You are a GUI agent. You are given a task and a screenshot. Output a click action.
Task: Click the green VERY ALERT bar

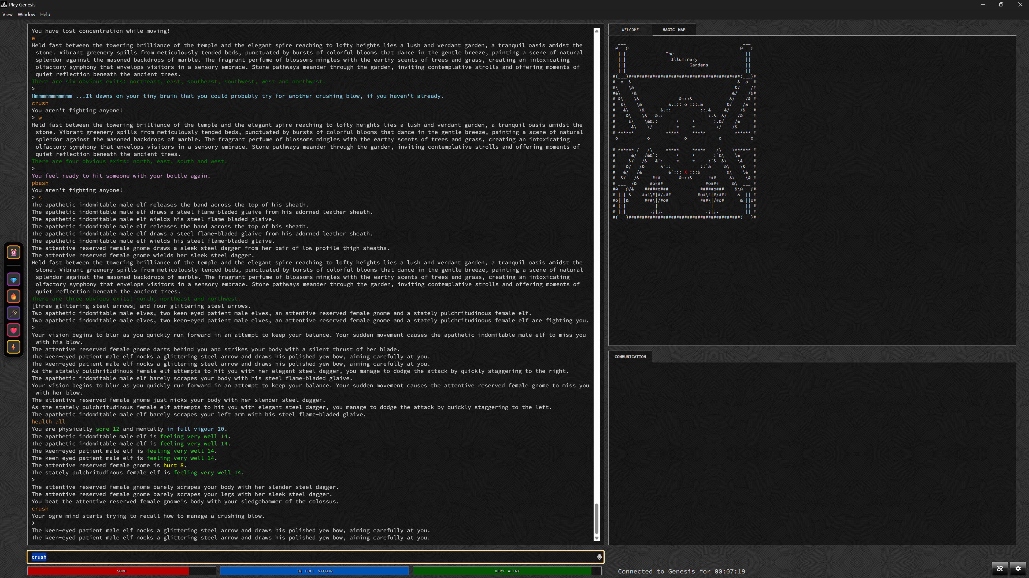(507, 571)
